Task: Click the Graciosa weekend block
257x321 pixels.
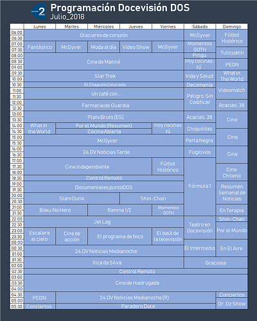Action: [x=216, y=263]
